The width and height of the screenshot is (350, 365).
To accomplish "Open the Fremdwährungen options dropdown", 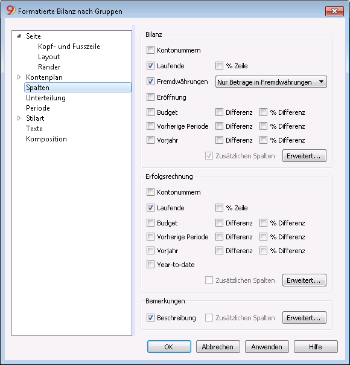I will tap(271, 82).
